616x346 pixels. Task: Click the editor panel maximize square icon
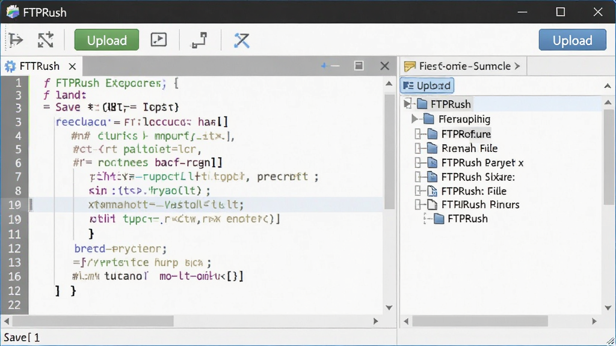[359, 65]
